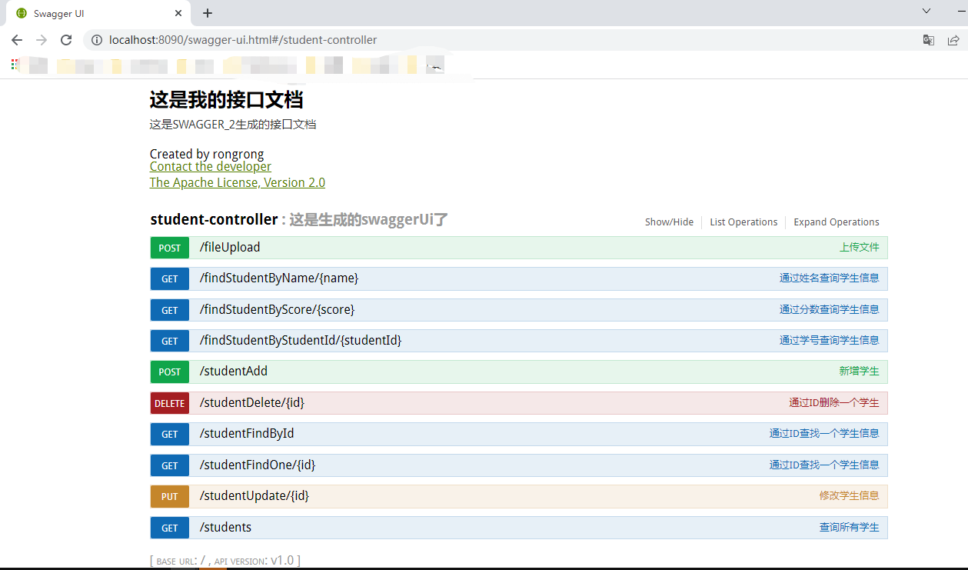Click POST badge for /studentAdd
The image size is (968, 570).
click(170, 372)
